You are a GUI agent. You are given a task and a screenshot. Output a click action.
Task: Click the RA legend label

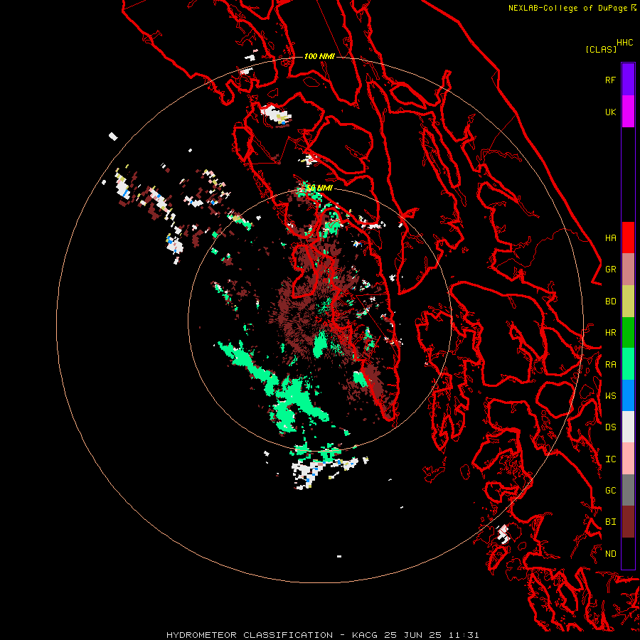click(610, 365)
